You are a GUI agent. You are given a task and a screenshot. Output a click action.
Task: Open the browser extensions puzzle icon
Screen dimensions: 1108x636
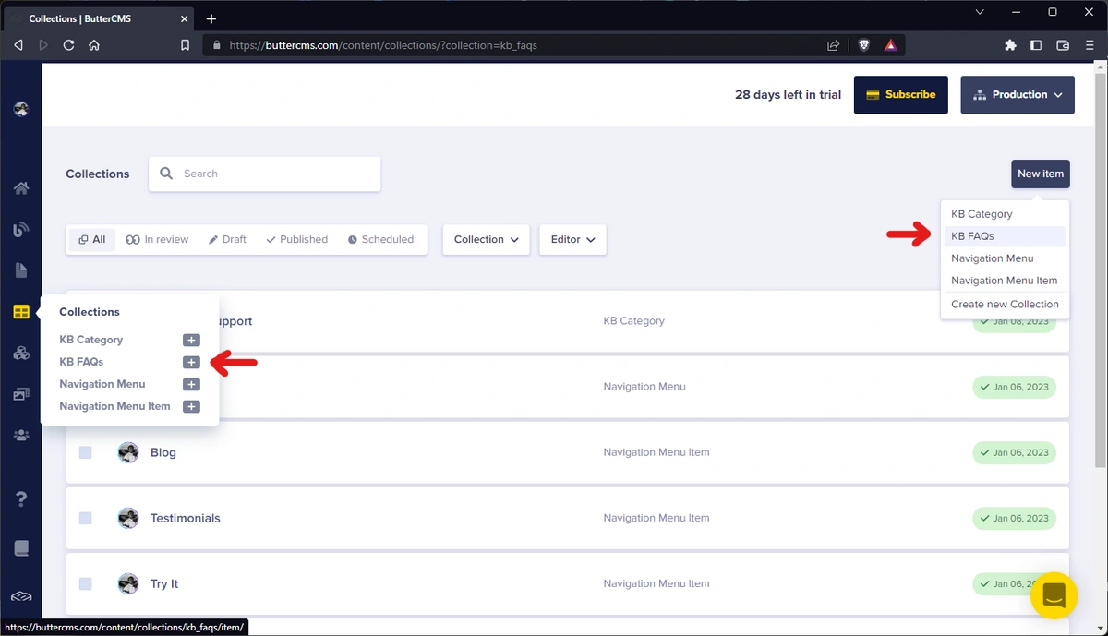pyautogui.click(x=1010, y=44)
